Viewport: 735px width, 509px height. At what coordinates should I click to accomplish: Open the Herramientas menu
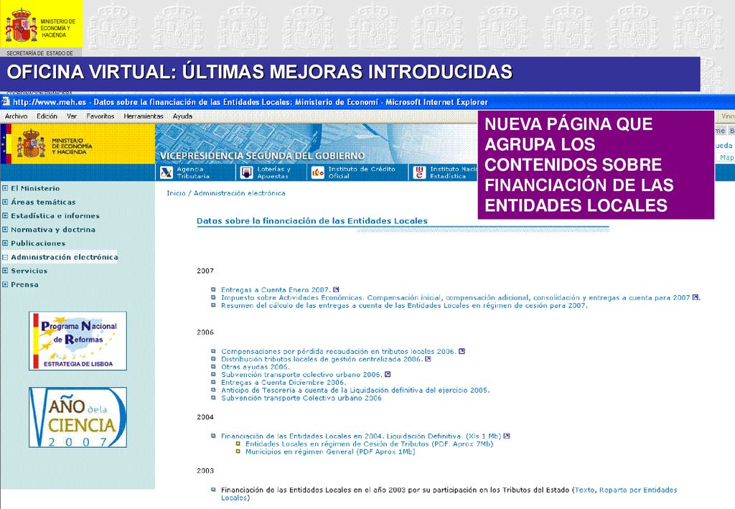[144, 116]
